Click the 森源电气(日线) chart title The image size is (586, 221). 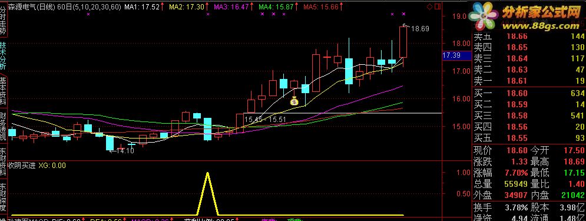(32, 6)
